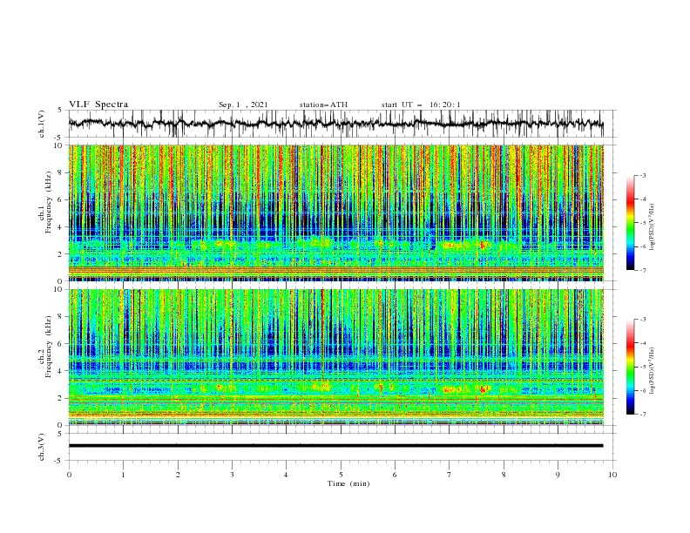Click the ch.1 spectrogram panel
The width and height of the screenshot is (690, 533).
335,213
